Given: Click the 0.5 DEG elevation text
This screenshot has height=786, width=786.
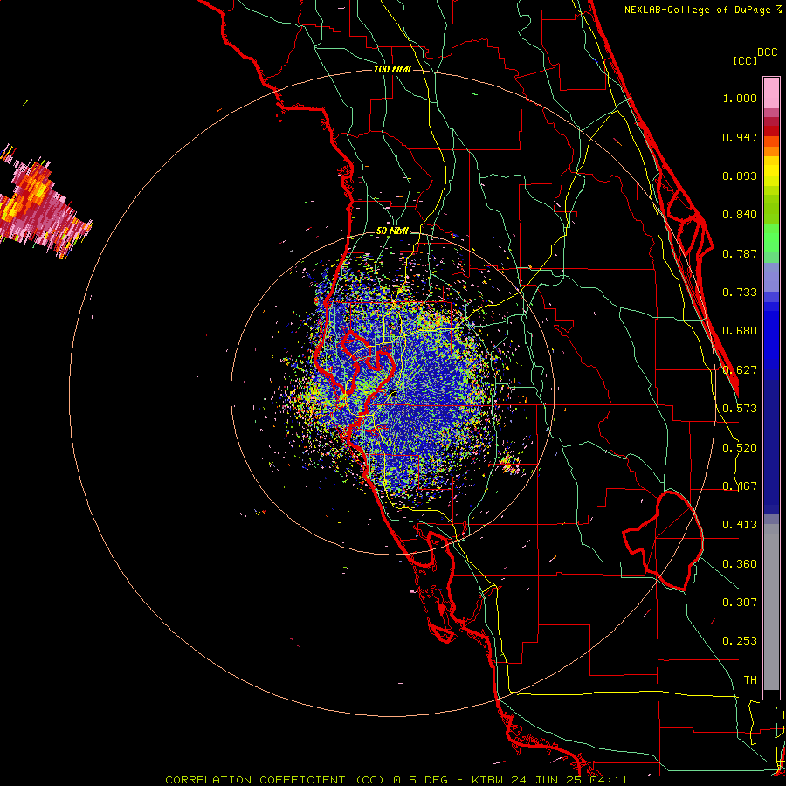Looking at the screenshot, I should 421,780.
